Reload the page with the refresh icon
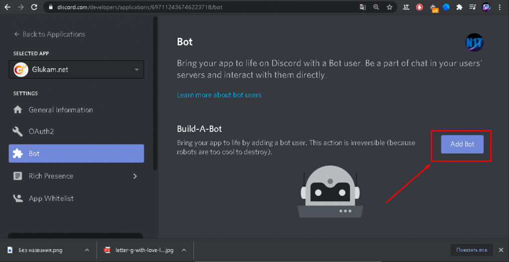This screenshot has width=509, height=262. click(35, 7)
